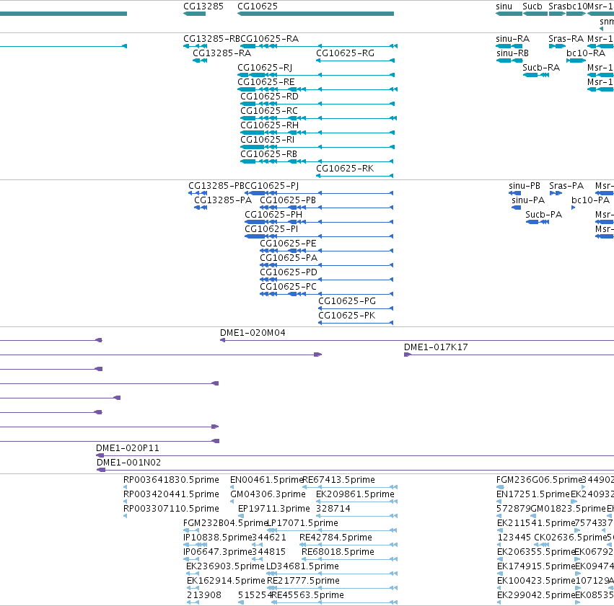The width and height of the screenshot is (614, 606).
Task: Open the Sucb-PA protein
Action: pyautogui.click(x=543, y=215)
